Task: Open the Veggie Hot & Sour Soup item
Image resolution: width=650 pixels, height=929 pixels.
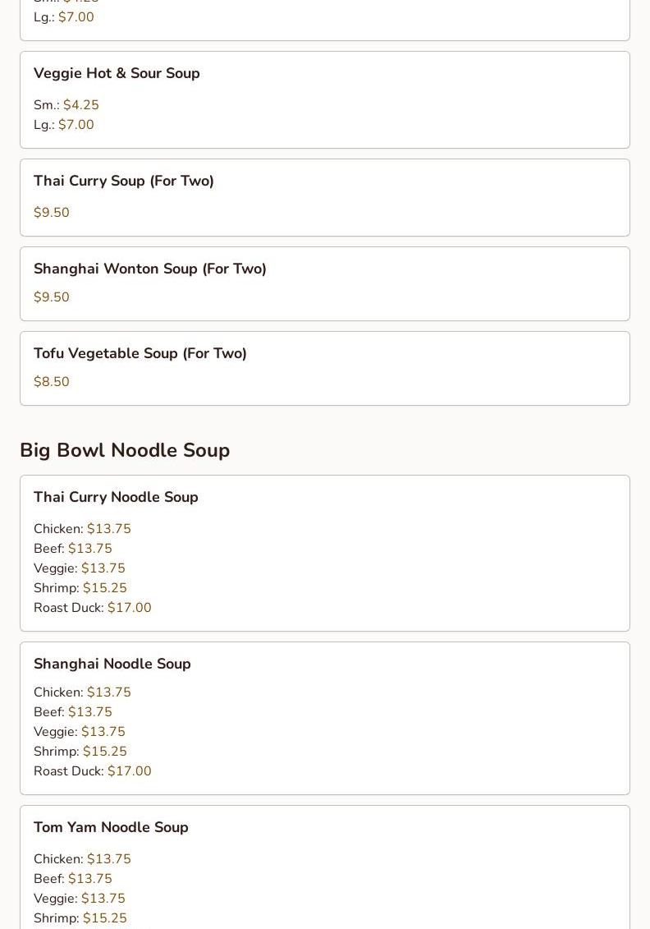Action: (324, 99)
